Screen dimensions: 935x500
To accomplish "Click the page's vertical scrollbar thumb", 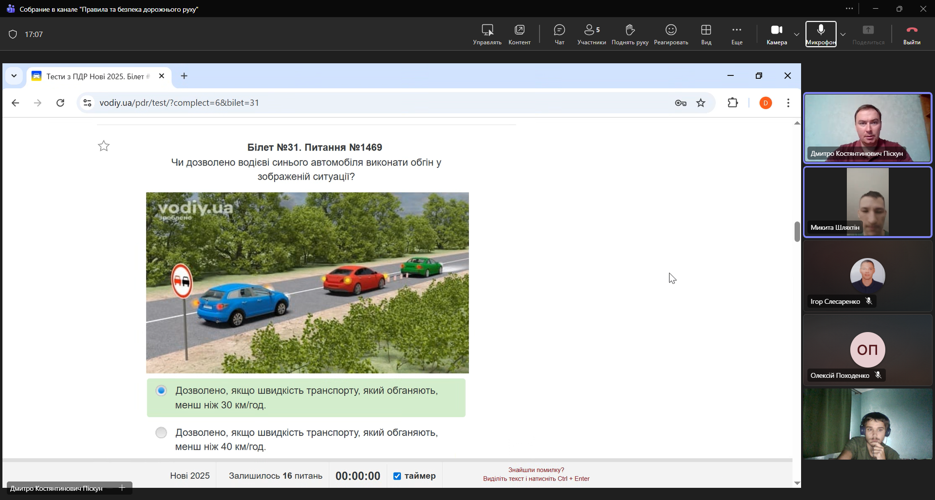I will tap(797, 231).
